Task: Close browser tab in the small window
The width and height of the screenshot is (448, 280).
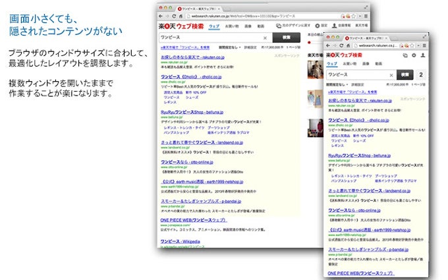Action: tap(386, 38)
